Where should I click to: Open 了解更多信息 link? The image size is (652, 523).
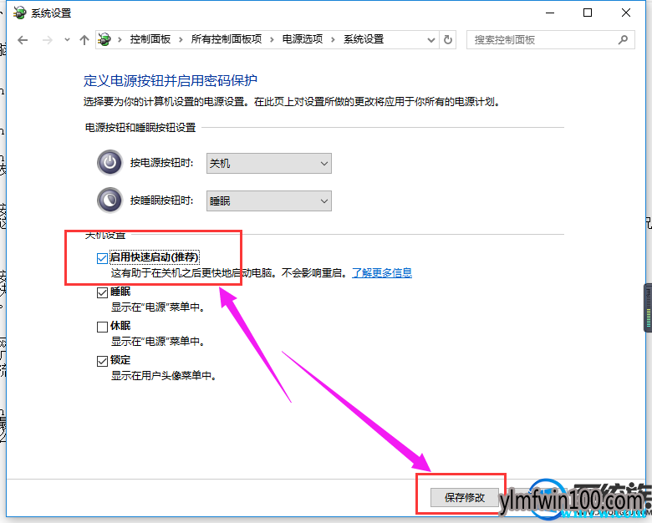point(382,273)
